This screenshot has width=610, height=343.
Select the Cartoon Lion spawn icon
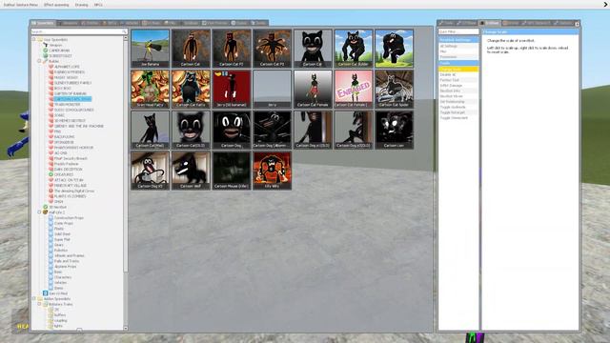pyautogui.click(x=394, y=130)
